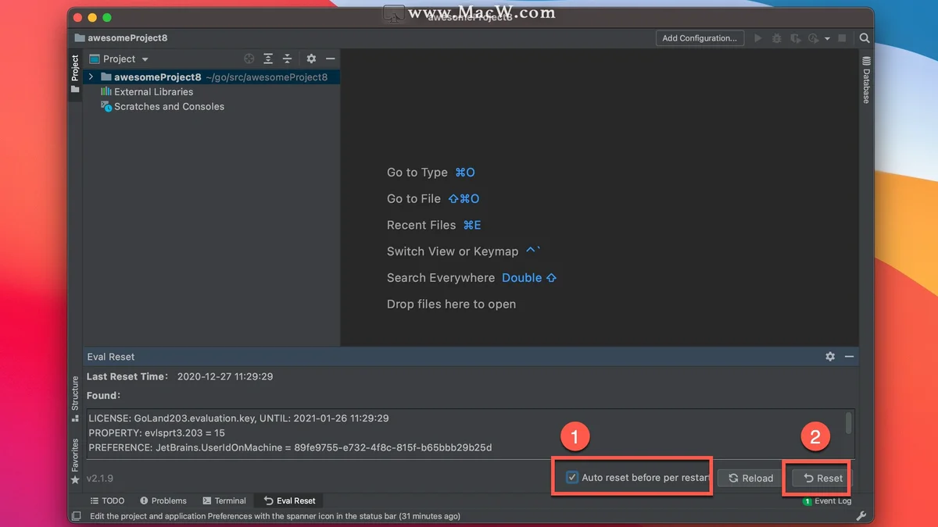Image resolution: width=938 pixels, height=527 pixels.
Task: Click the PREFERENCE JetBrains.UserIdOnMachine line
Action: [290, 447]
